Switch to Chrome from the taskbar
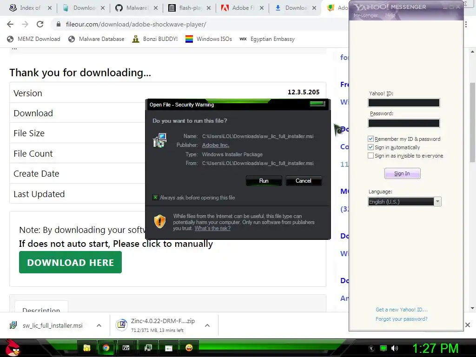This screenshot has height=357, width=476. (106, 348)
